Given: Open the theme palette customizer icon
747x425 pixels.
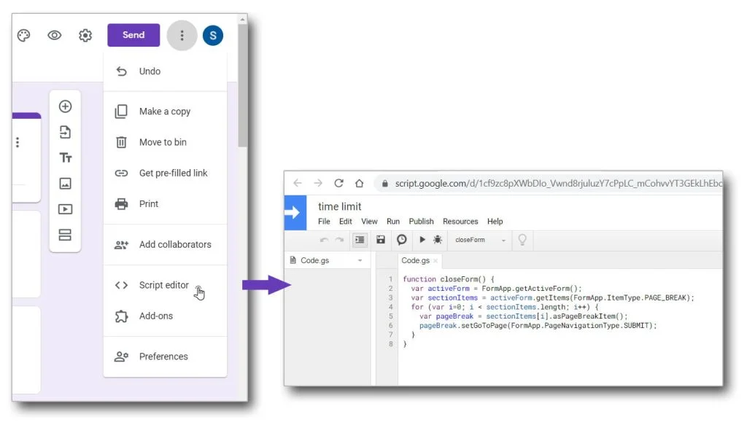Looking at the screenshot, I should tap(24, 35).
